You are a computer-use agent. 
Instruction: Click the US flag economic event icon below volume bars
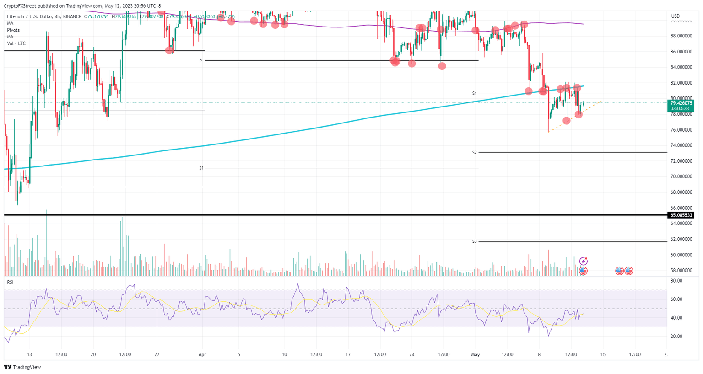pos(583,271)
